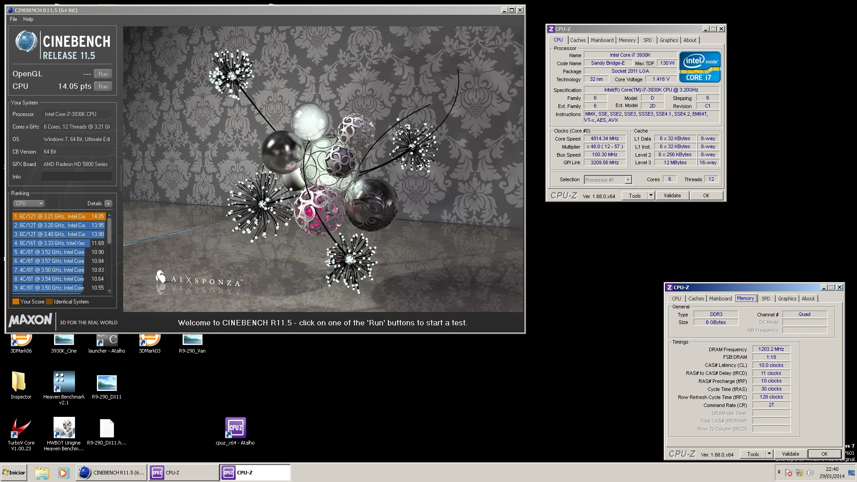Run the CPU benchmark test
Screen dimensions: 857x482
[x=103, y=87]
